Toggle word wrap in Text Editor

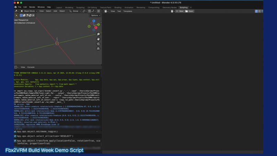pyautogui.click(x=259, y=11)
